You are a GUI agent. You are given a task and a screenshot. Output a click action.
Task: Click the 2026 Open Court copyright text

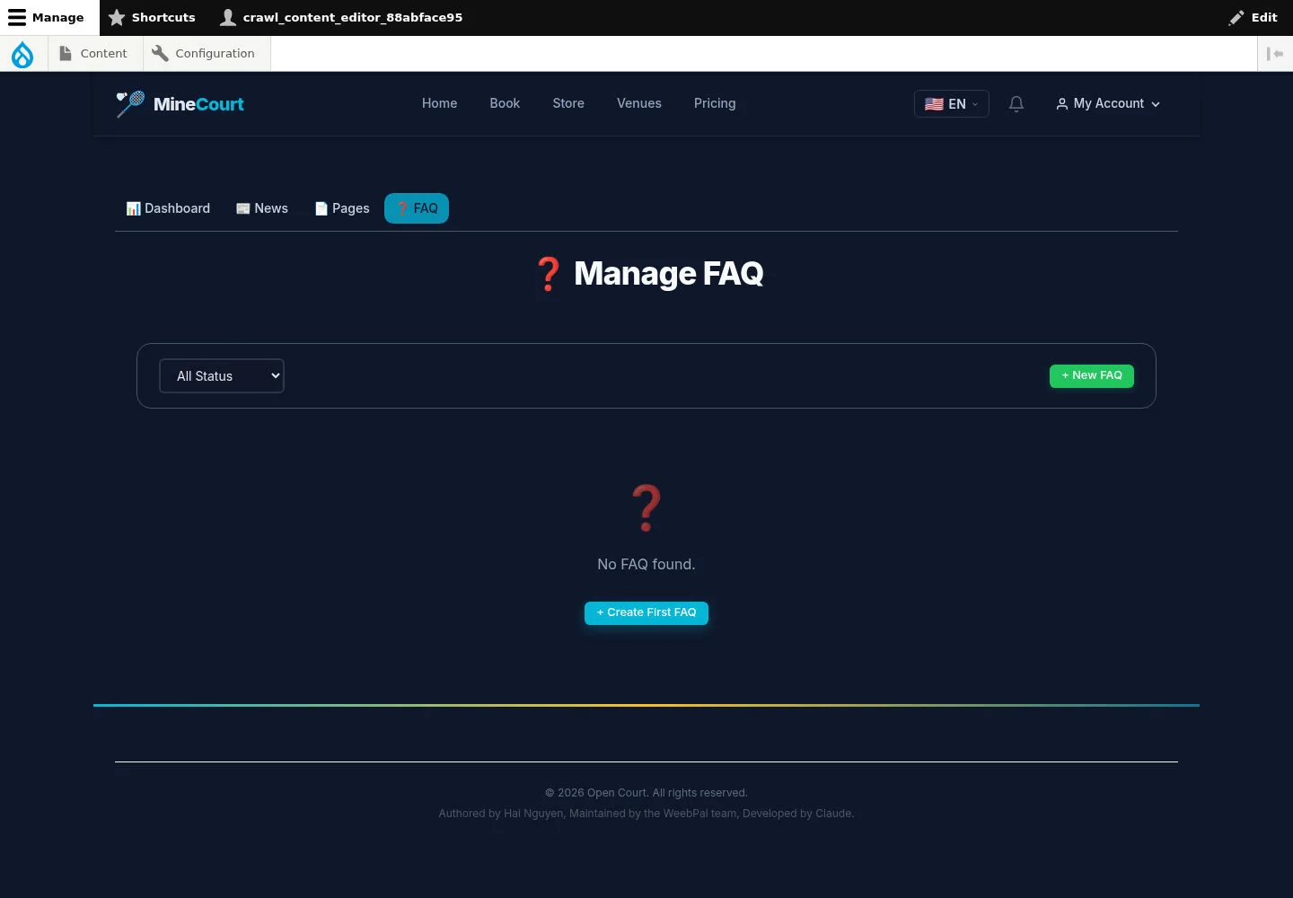click(646, 793)
